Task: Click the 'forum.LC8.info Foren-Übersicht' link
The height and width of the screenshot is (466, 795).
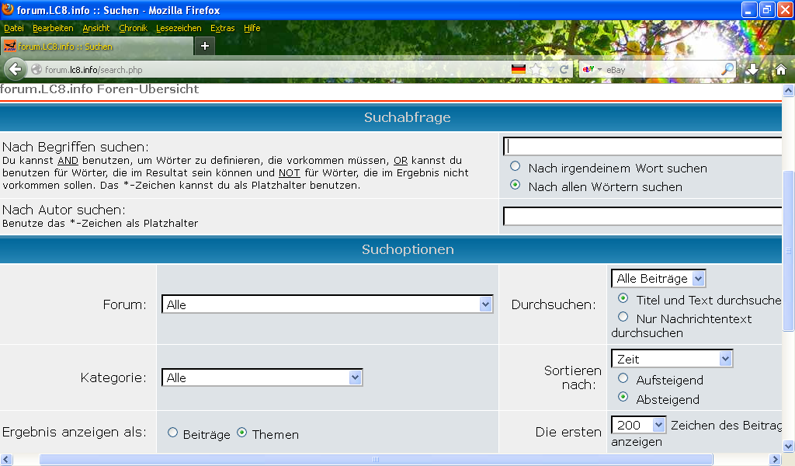Action: coord(99,89)
